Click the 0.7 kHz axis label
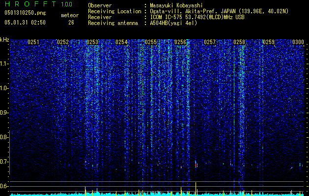The width and height of the screenshot is (309, 196). click(3, 162)
